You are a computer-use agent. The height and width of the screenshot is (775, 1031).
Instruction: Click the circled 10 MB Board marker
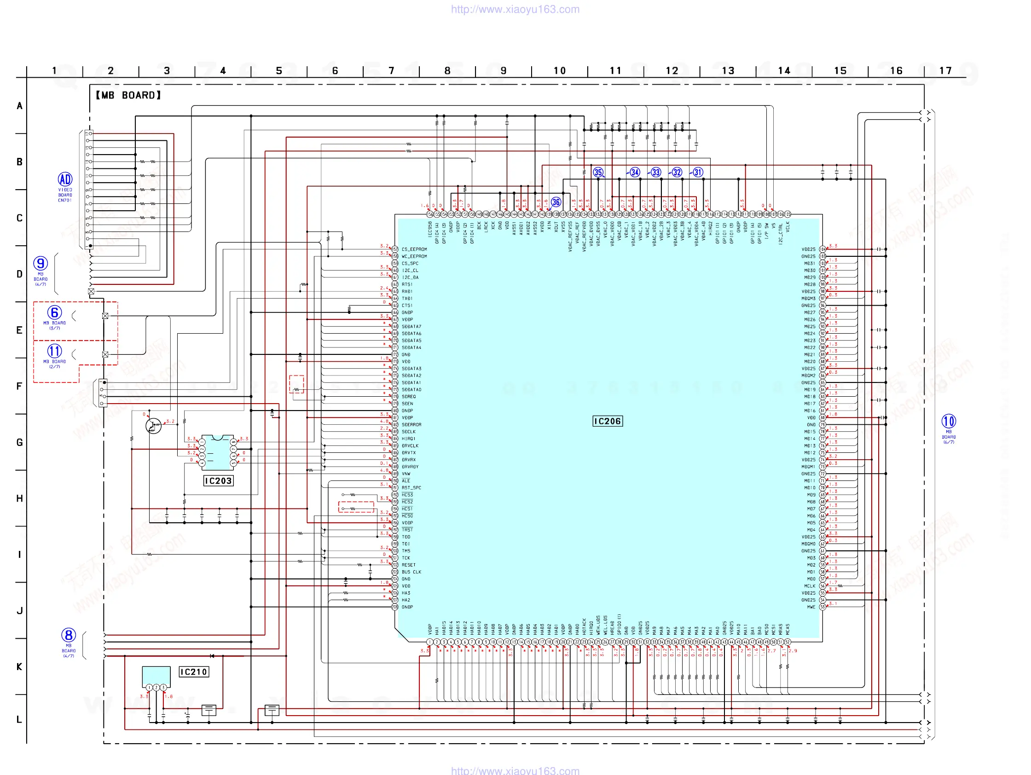pyautogui.click(x=949, y=421)
